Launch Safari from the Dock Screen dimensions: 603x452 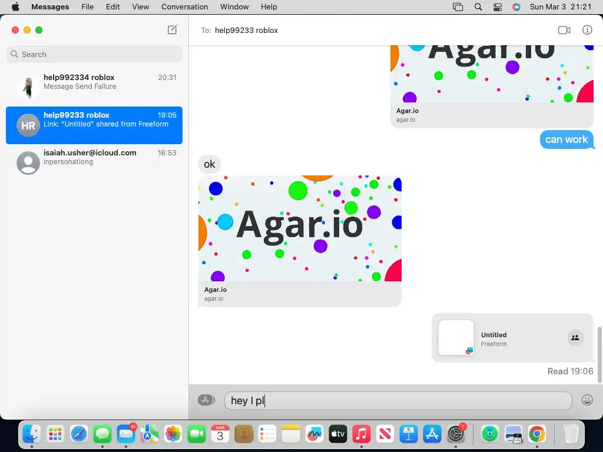[x=79, y=434]
